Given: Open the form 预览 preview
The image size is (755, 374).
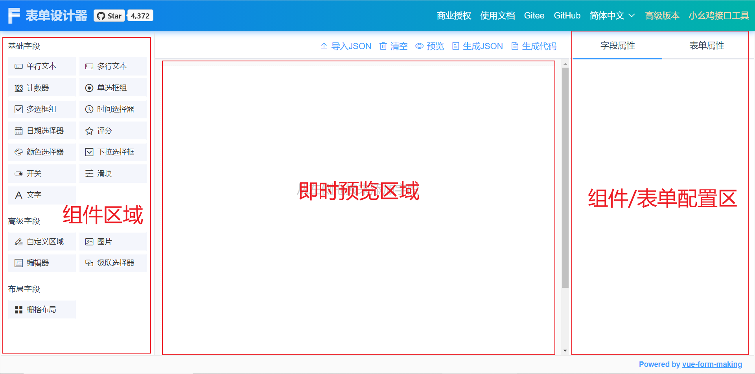Looking at the screenshot, I should coord(429,46).
